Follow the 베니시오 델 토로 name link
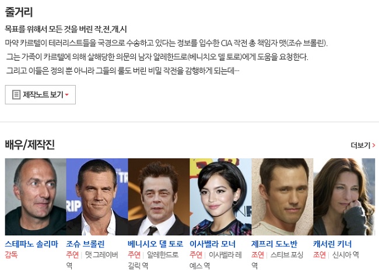Image resolution: width=379 pixels, height=276 pixels. tap(156, 244)
